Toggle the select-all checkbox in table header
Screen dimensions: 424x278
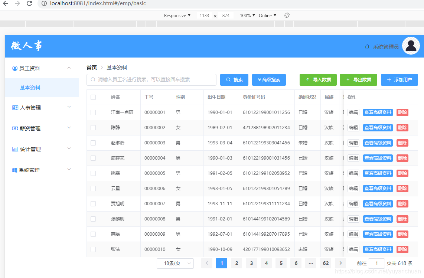tap(93, 97)
